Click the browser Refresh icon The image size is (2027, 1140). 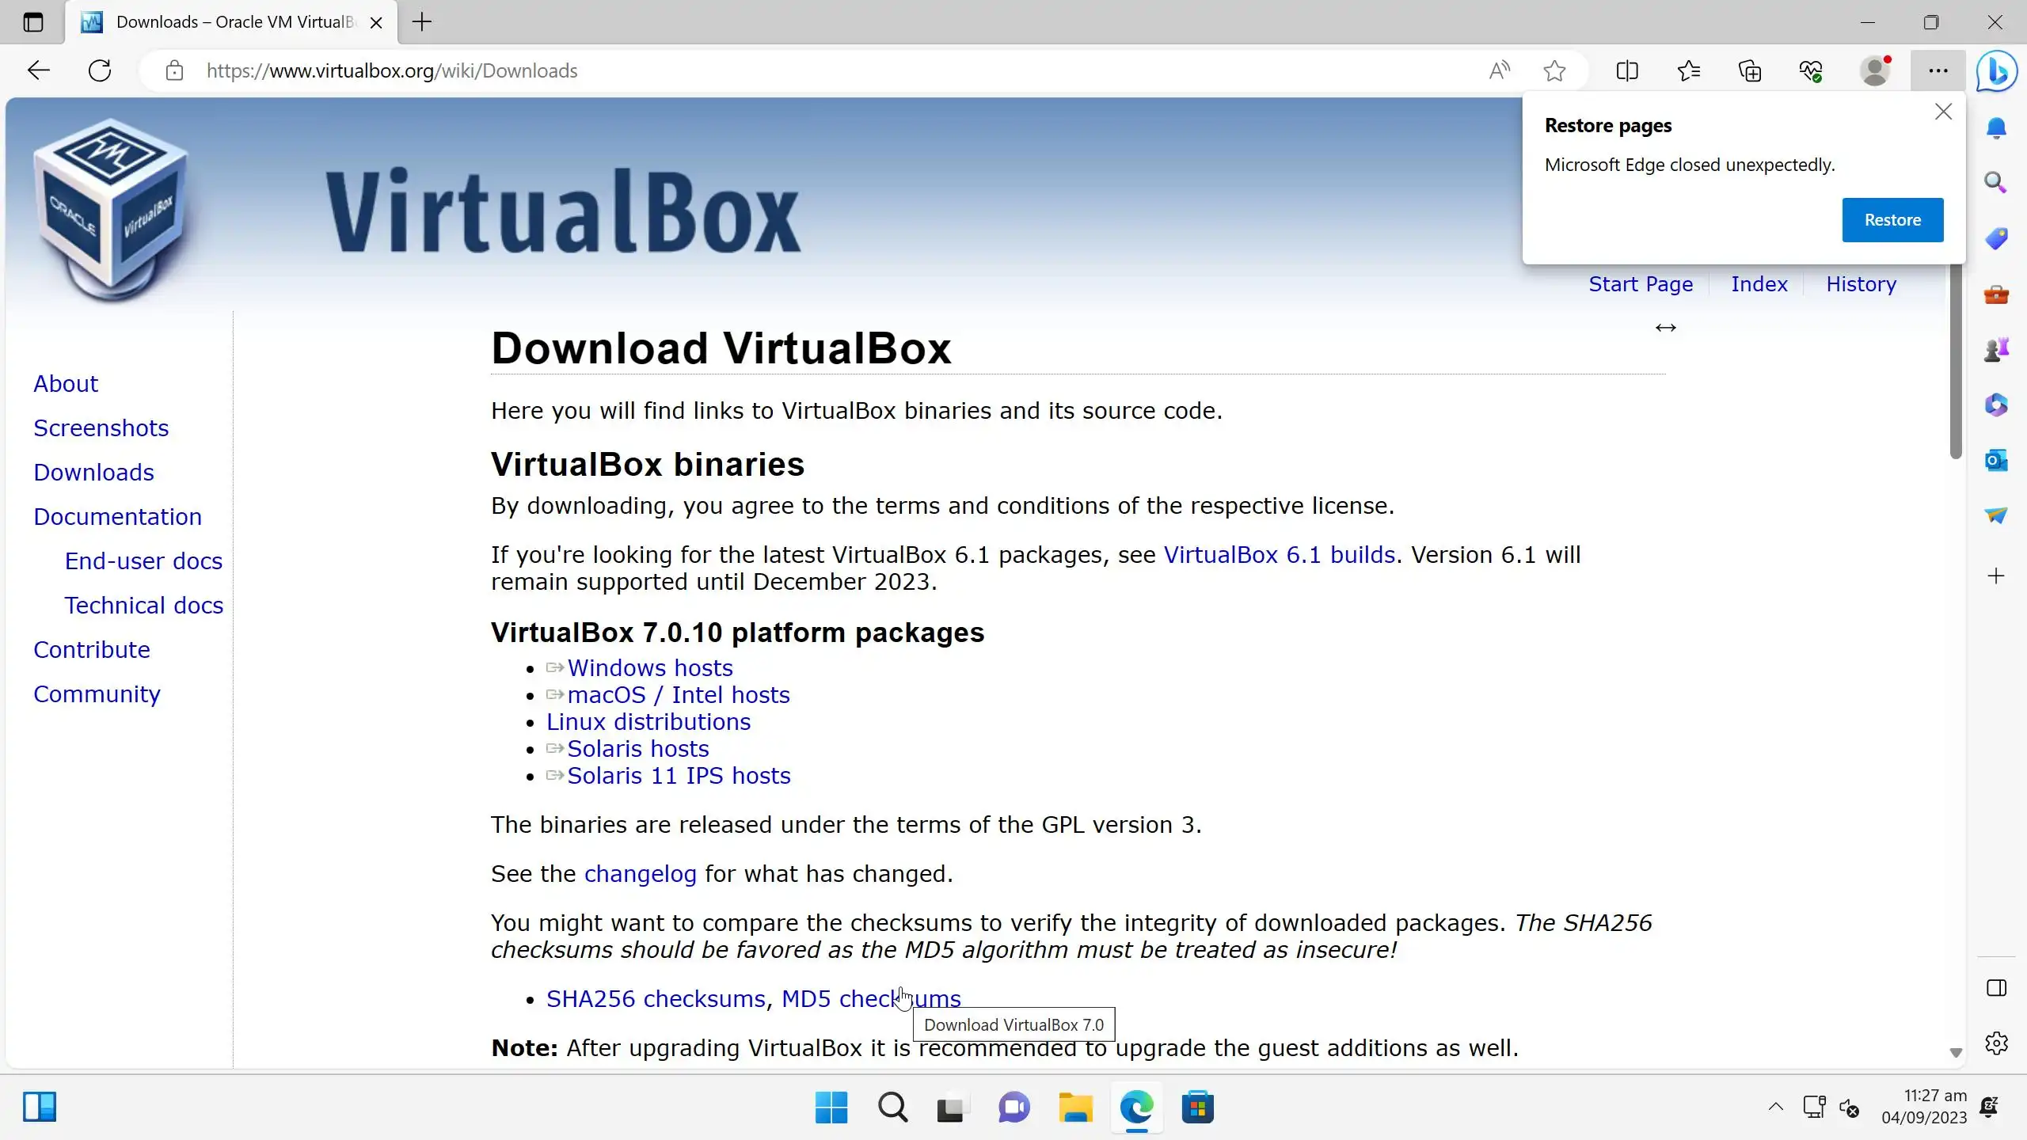[x=100, y=70]
